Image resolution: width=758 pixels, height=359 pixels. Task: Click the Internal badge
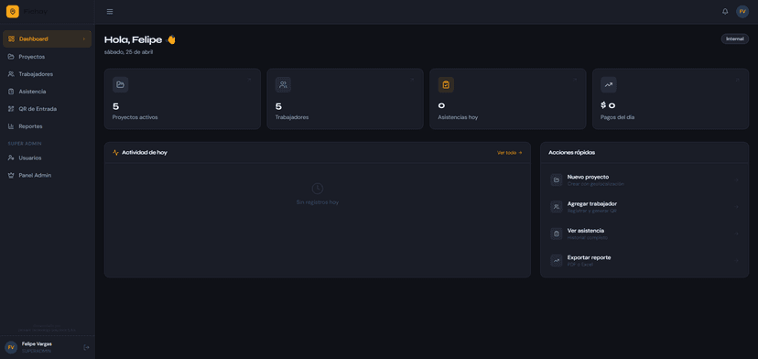tap(735, 38)
